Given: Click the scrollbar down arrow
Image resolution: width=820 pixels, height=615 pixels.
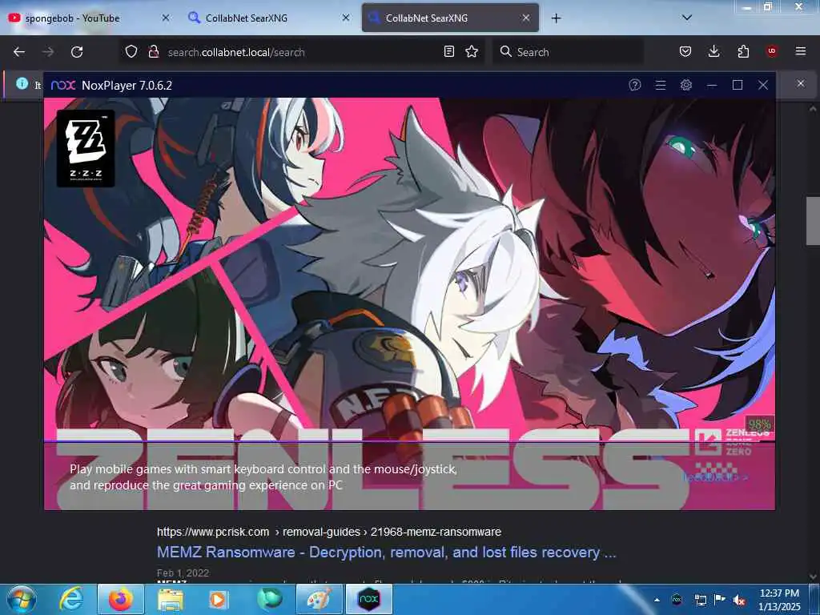Looking at the screenshot, I should (812, 577).
